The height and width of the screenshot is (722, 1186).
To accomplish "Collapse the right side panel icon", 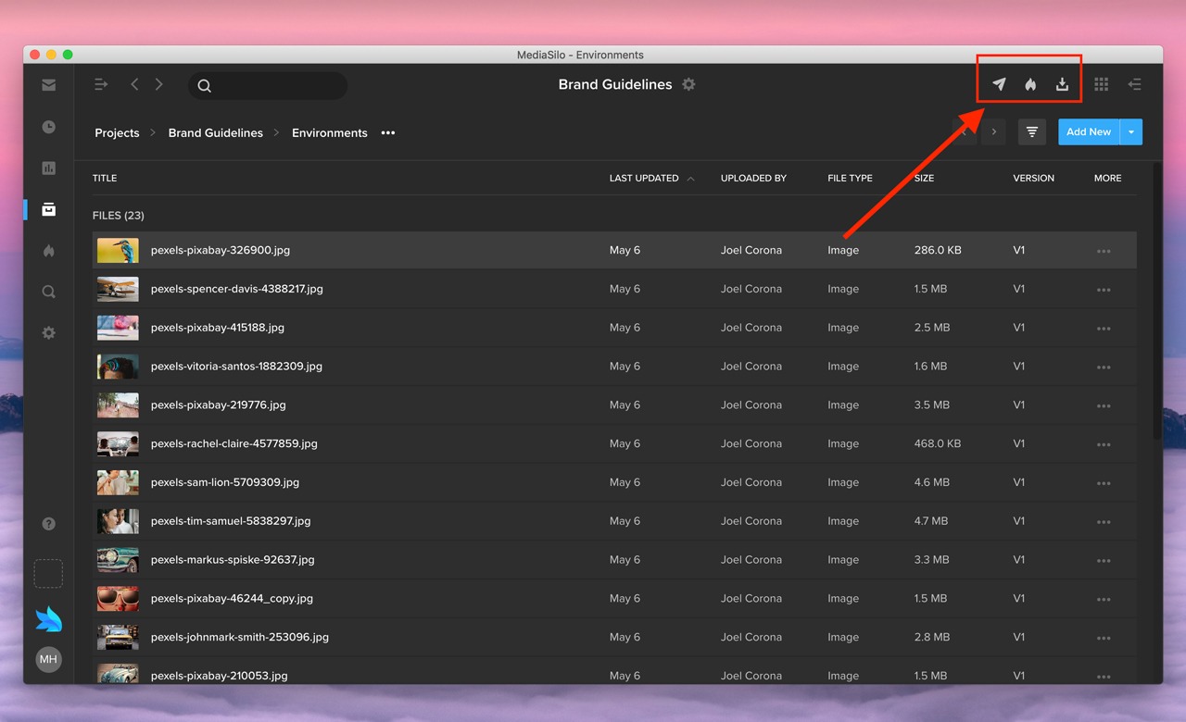I will coord(1134,84).
